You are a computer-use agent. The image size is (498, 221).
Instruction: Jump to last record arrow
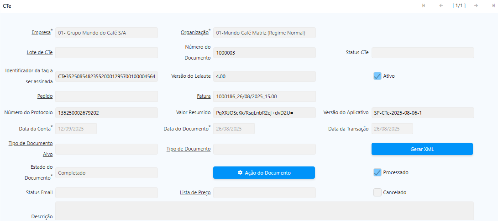(x=492, y=5)
